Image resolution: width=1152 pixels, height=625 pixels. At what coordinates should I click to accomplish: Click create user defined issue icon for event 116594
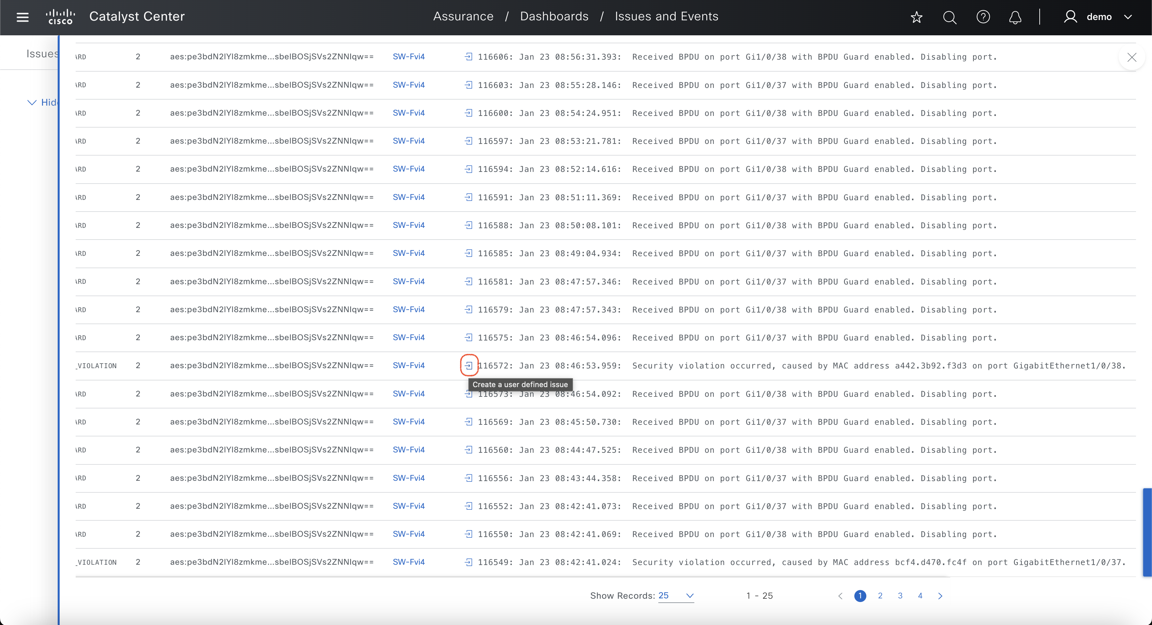(468, 169)
